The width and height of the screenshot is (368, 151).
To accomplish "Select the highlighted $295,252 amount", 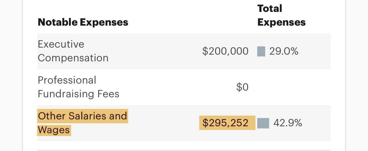I will click(225, 123).
